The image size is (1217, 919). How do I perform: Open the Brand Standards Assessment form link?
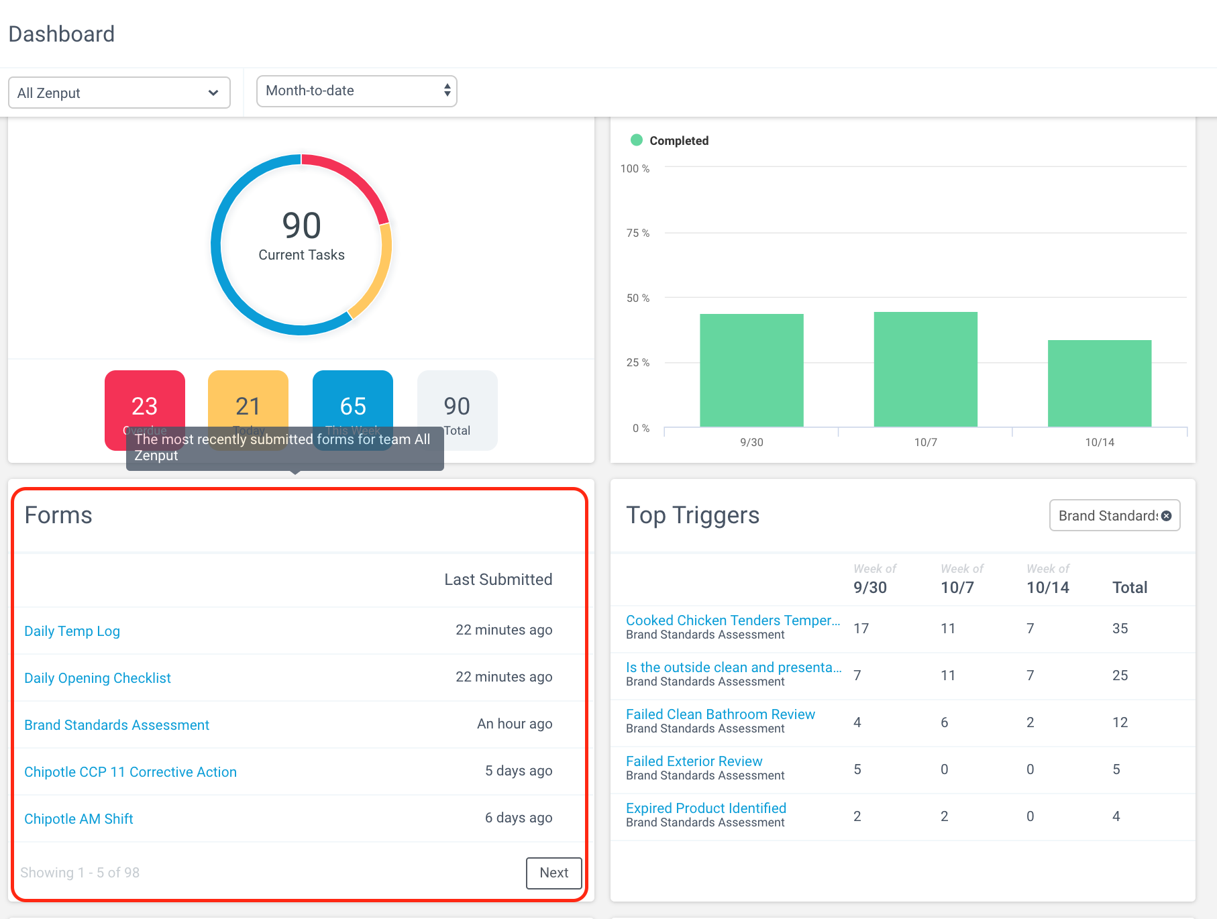[x=117, y=725]
